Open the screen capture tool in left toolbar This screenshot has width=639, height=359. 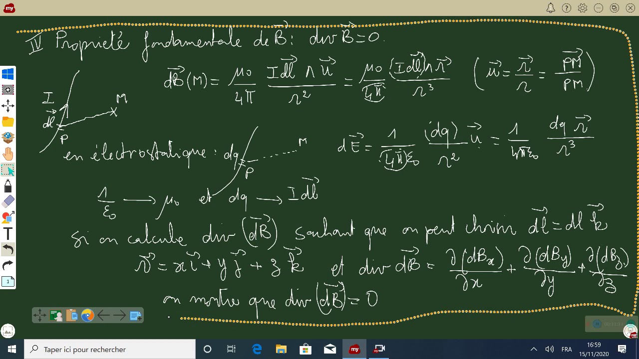coord(8,90)
